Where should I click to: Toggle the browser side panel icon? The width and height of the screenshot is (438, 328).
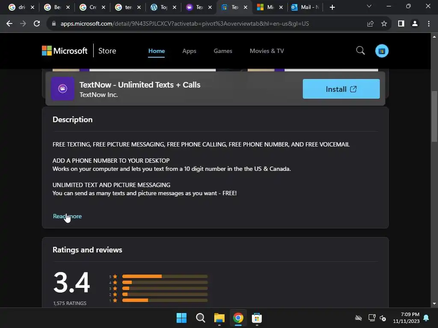coord(401,24)
